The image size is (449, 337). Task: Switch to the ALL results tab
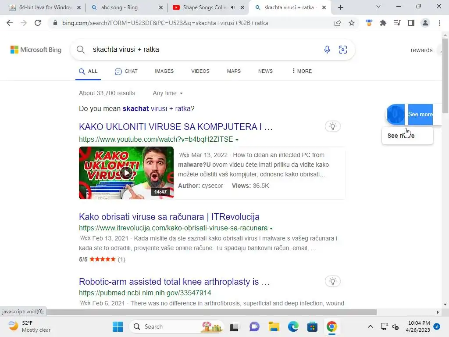coord(88,72)
